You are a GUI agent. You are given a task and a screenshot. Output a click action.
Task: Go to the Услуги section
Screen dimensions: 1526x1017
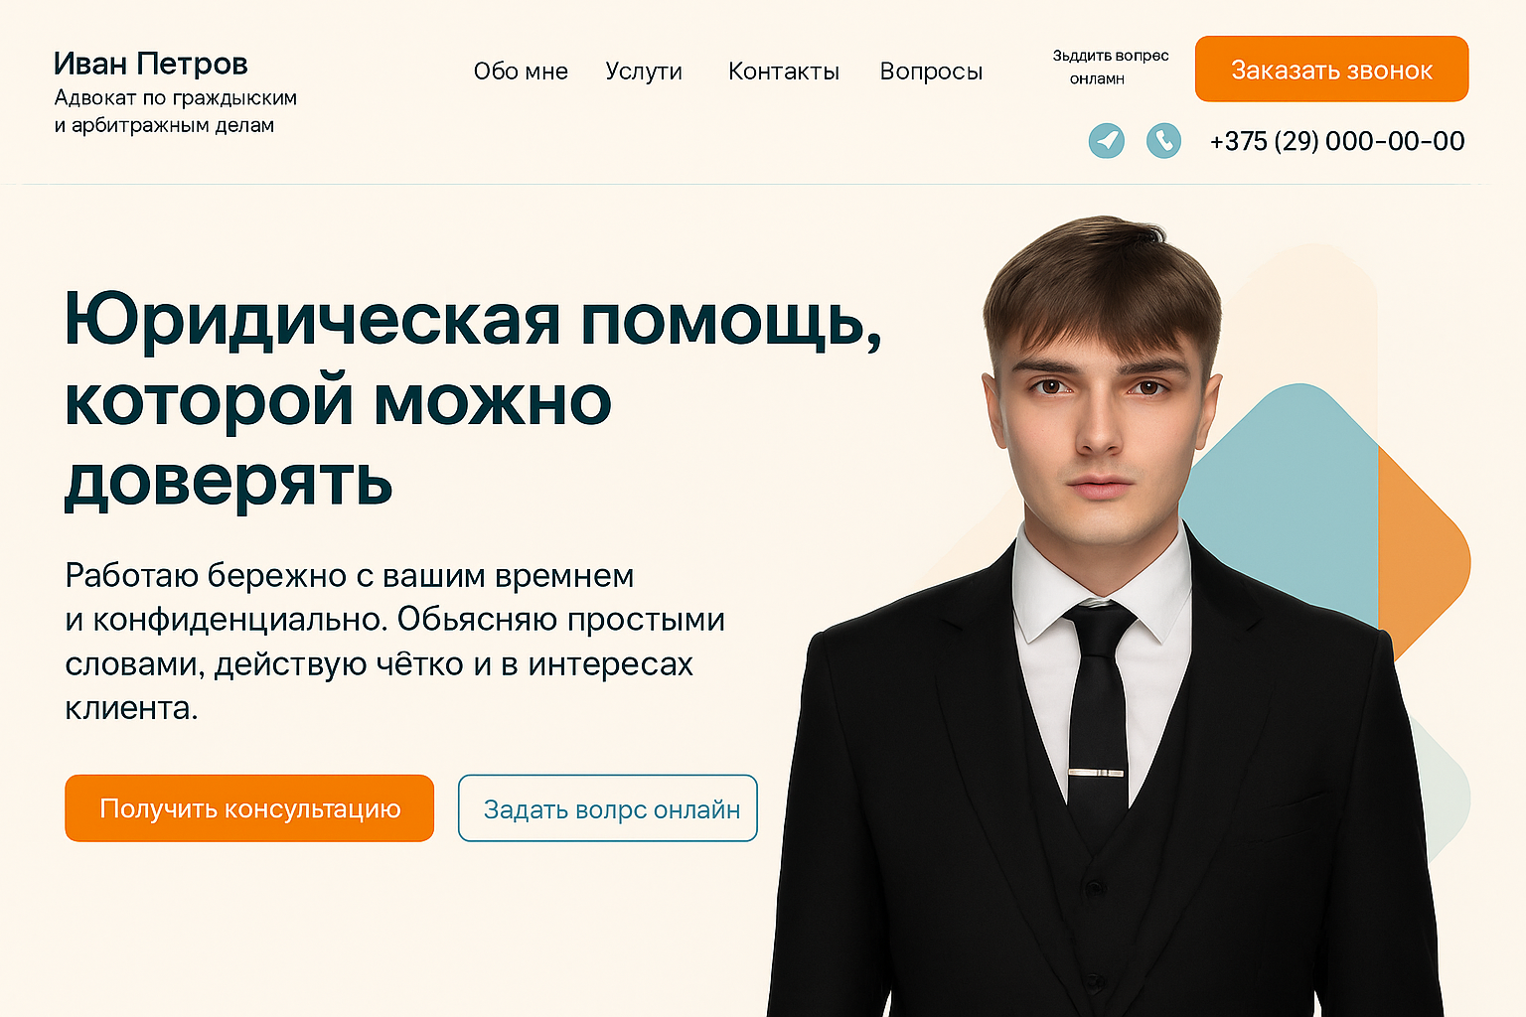click(x=644, y=72)
